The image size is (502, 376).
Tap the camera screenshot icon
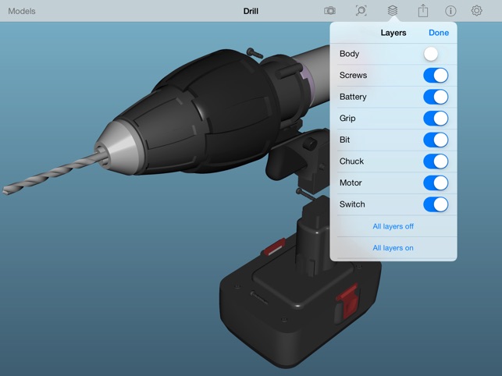pyautogui.click(x=329, y=11)
